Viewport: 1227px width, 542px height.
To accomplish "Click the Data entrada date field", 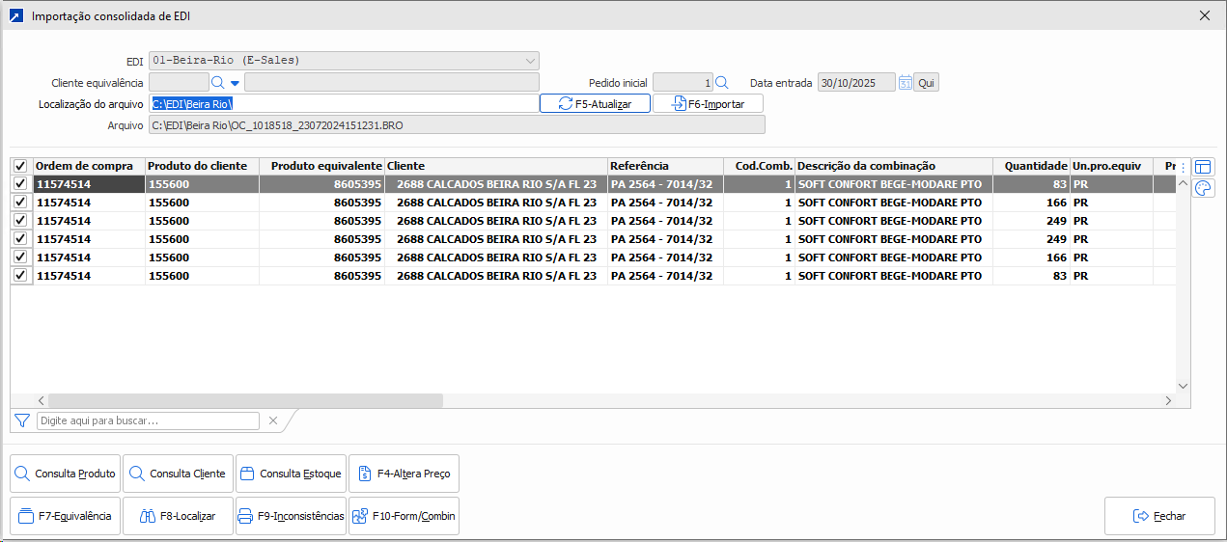I will tap(857, 83).
